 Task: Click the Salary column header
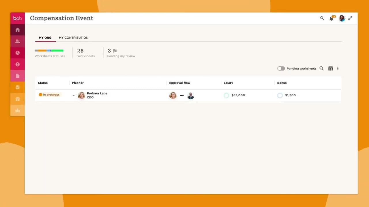coord(228,83)
